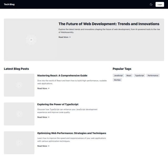Click the Login button
Image resolution: width=168 pixels, height=164 pixels.
160,4
